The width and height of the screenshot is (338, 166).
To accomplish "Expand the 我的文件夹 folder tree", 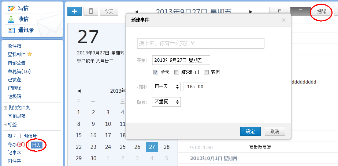I will (5, 108).
